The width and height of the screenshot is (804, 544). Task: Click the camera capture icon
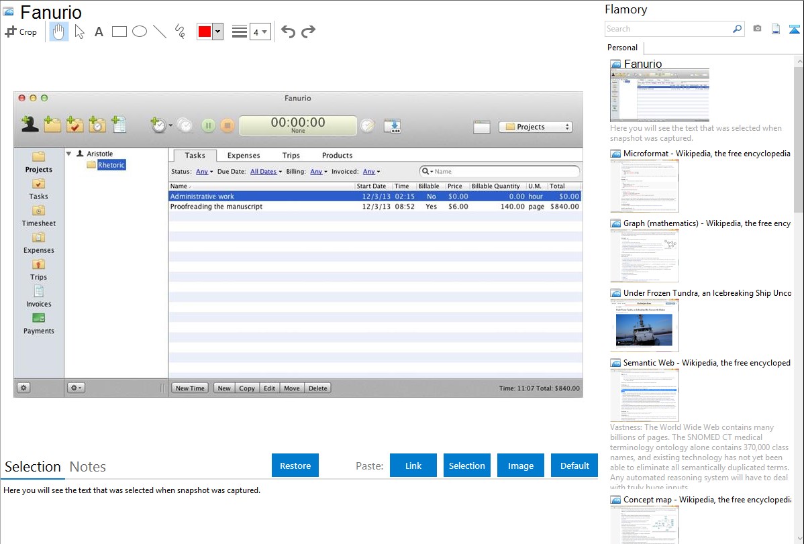tap(757, 29)
